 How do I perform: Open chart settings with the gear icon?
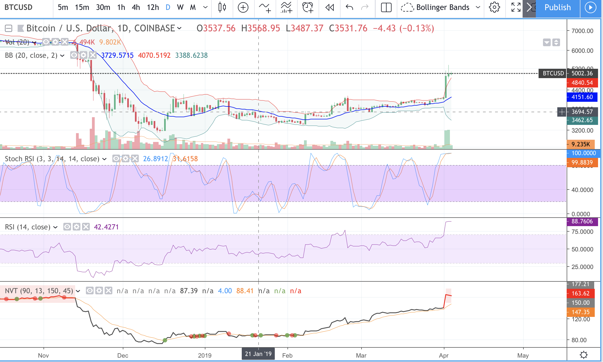(x=494, y=7)
